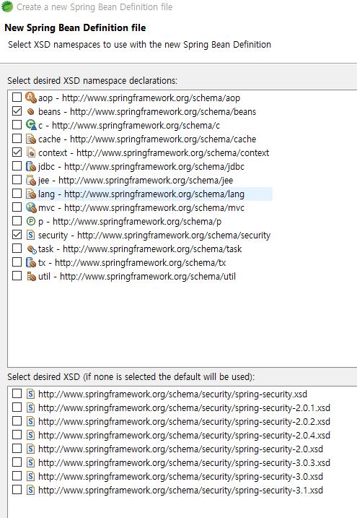Click the mvc namespace globe icon

tap(31, 207)
